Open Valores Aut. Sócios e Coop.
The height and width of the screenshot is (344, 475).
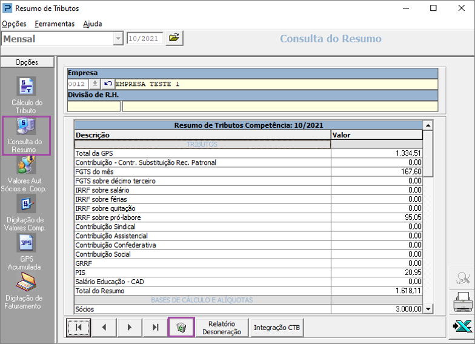click(x=24, y=174)
